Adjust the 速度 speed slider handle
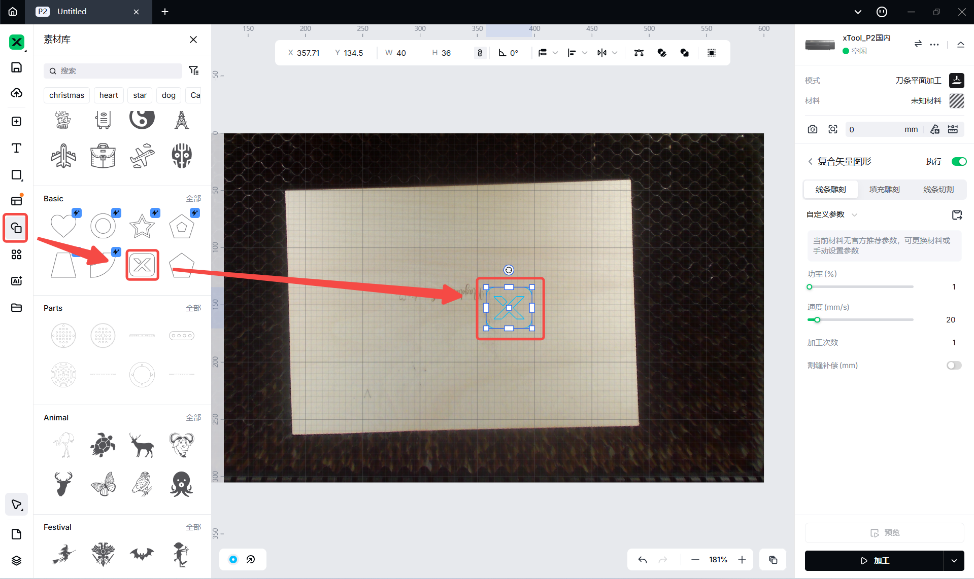Screen dimensions: 974x579 [x=817, y=320]
